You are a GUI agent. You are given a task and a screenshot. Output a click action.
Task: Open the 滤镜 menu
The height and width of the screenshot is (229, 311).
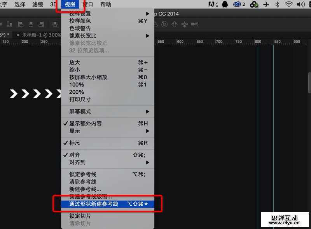coord(38,5)
